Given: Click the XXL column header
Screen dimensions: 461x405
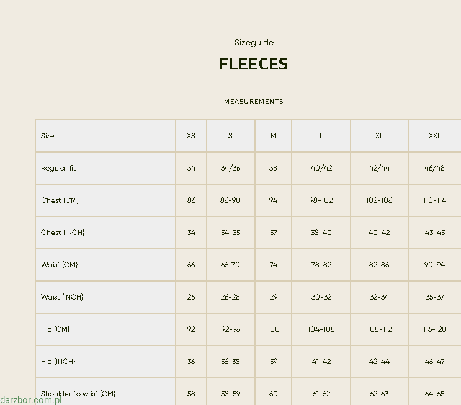Looking at the screenshot, I should [434, 136].
